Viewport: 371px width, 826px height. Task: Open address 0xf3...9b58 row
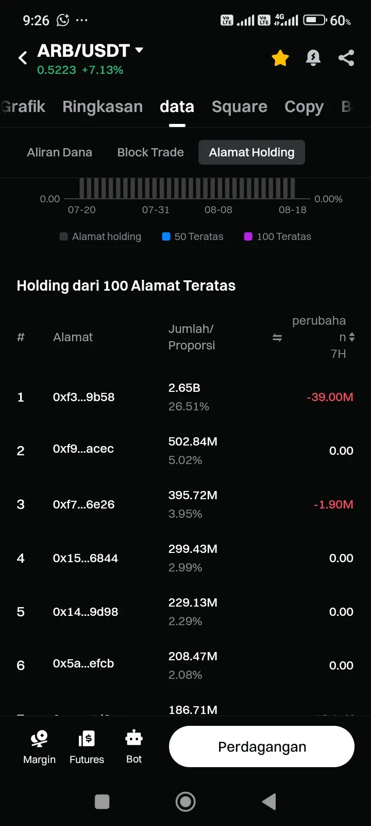point(185,397)
